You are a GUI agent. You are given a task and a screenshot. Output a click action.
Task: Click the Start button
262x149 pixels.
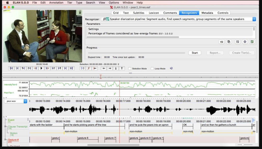tap(195, 53)
